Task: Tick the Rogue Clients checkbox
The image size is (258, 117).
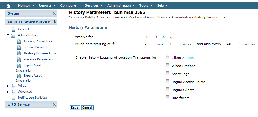Action: (167, 90)
